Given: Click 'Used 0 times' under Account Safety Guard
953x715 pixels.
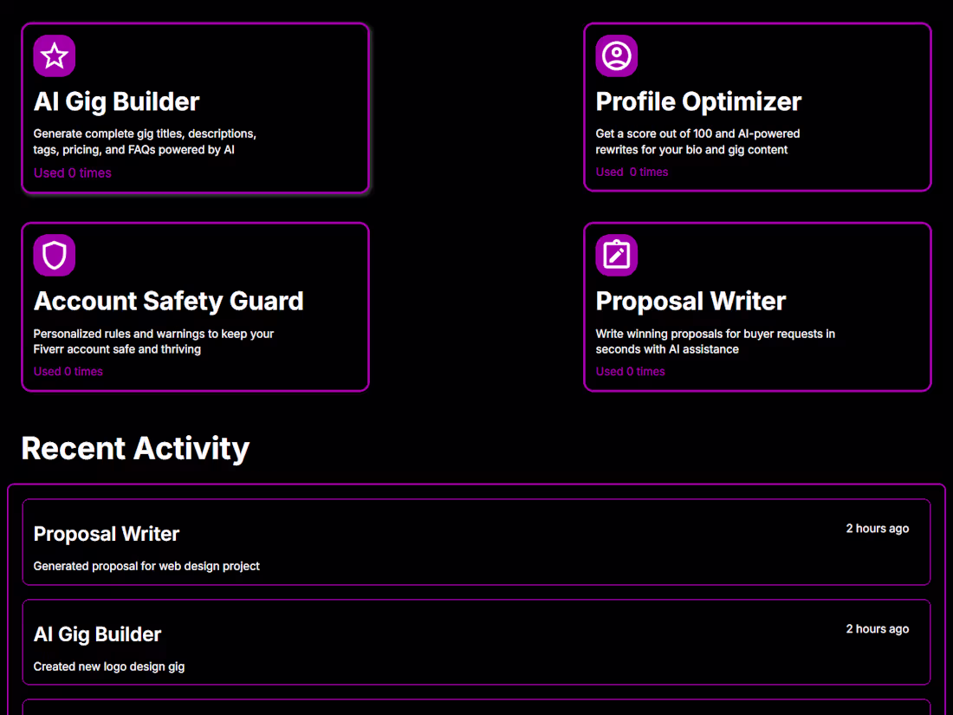Looking at the screenshot, I should [x=68, y=372].
